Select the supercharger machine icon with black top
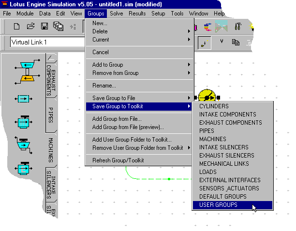 coord(23,122)
